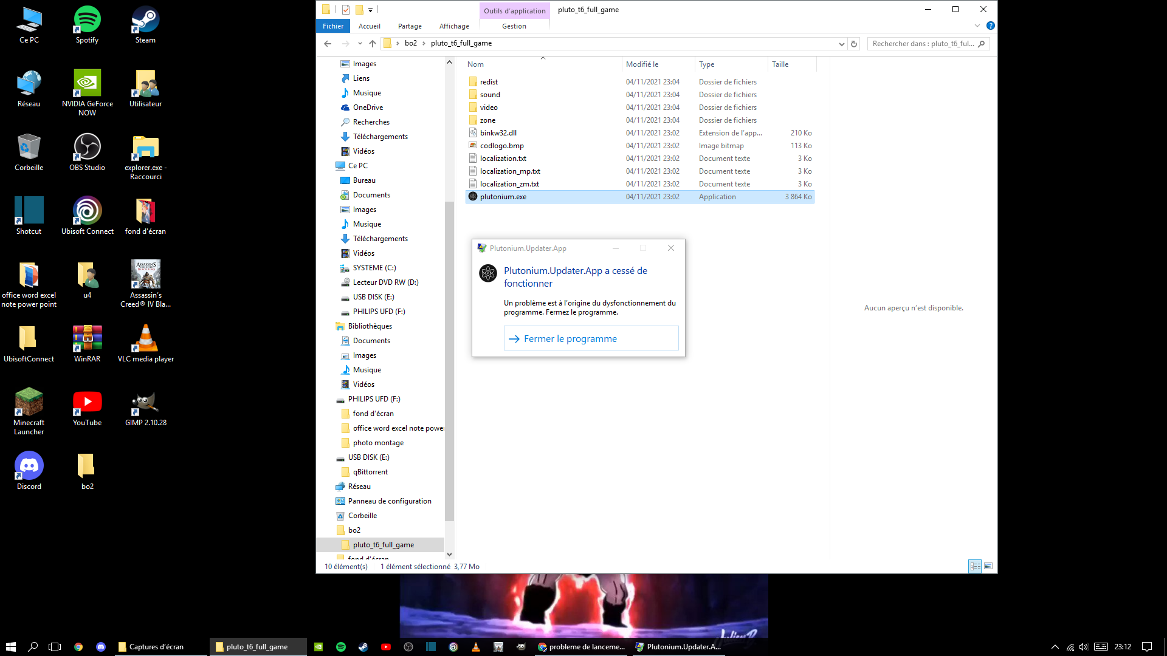
Task: Open Quick Access Toolbar customize dropdown
Action: 370,10
